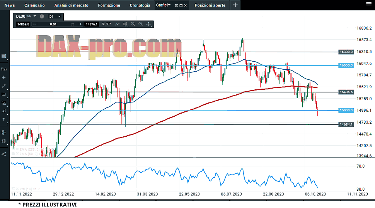Decrease volume with the minus button

tap(34, 24)
